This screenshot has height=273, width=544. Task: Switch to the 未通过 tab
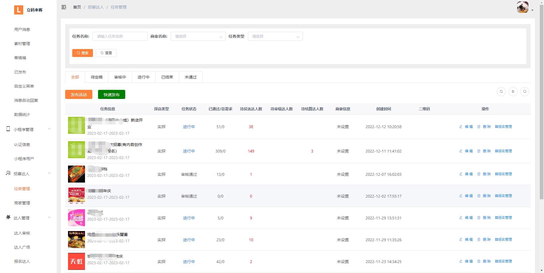[191, 77]
